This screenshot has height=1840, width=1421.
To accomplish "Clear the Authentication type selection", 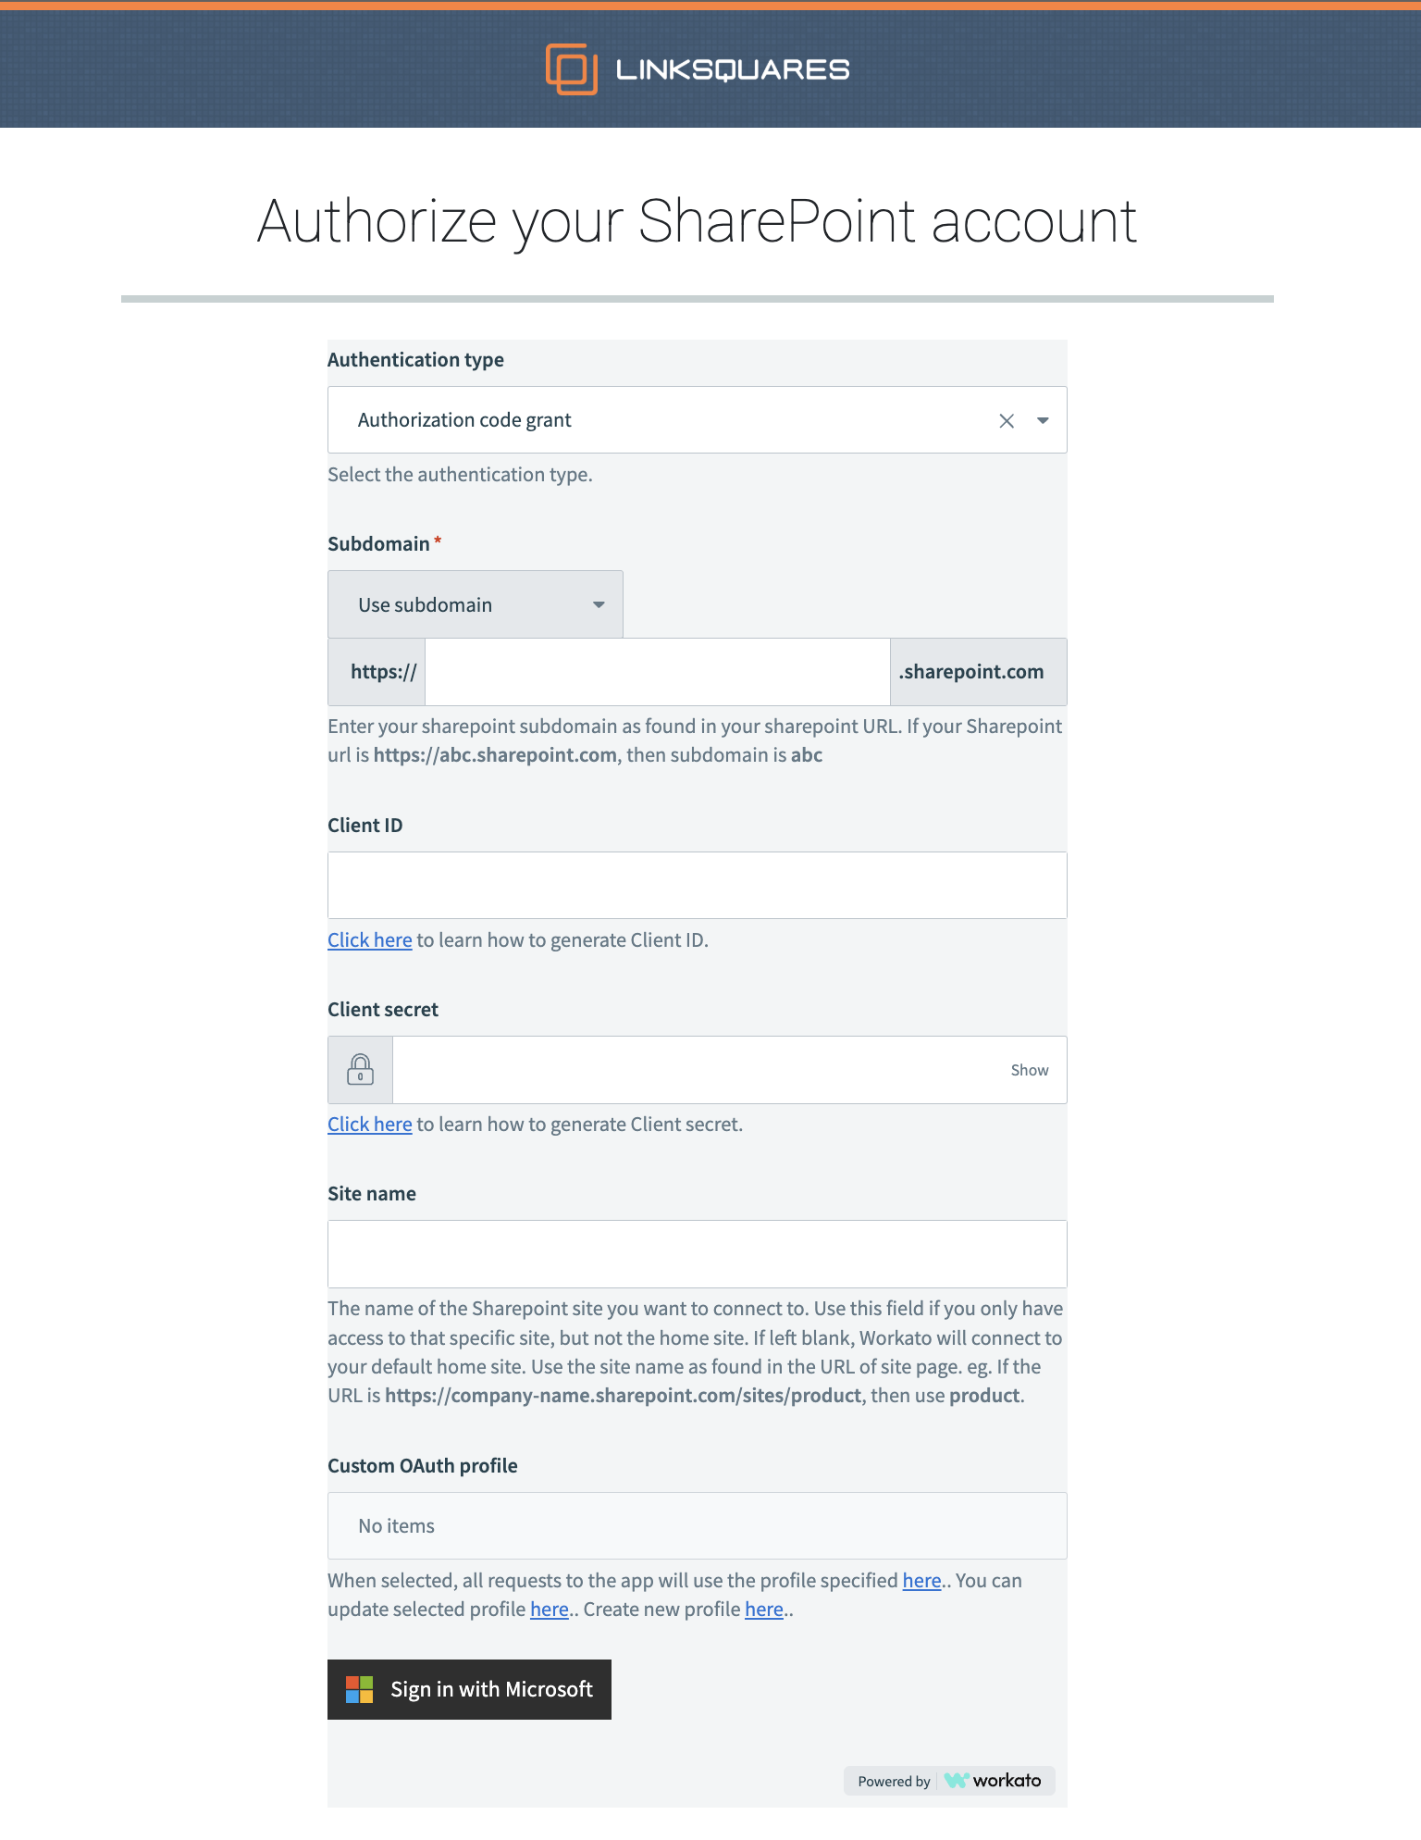I will pos(1007,421).
